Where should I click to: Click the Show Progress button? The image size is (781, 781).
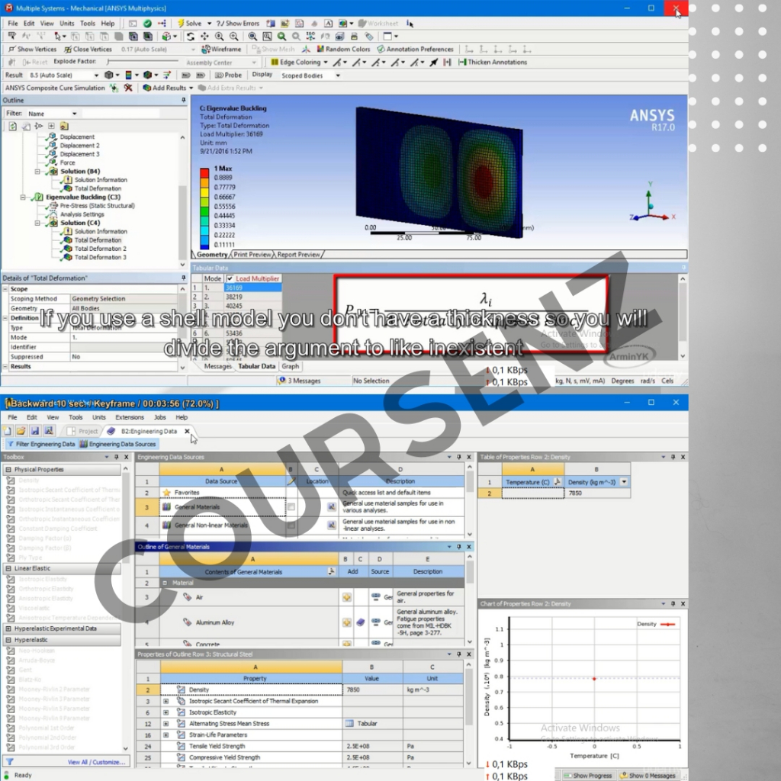588,776
